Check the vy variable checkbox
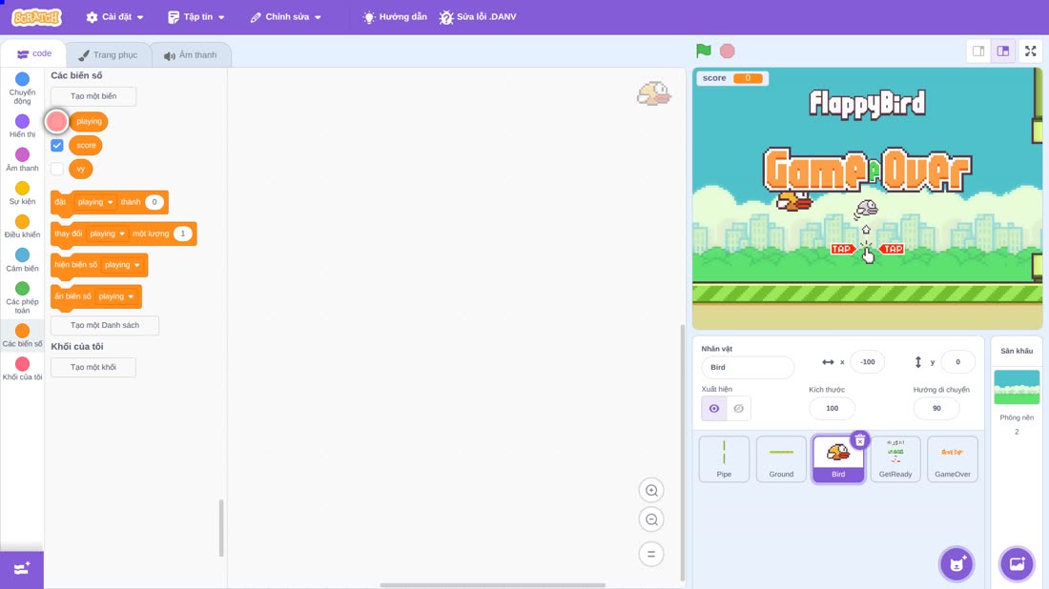Image resolution: width=1049 pixels, height=589 pixels. pos(57,169)
